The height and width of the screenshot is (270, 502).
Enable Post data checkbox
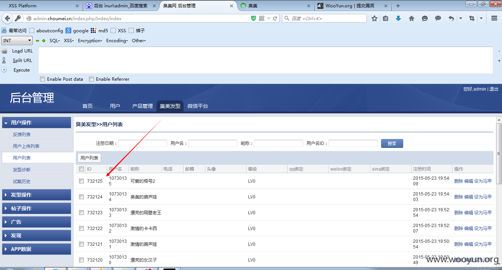click(43, 79)
